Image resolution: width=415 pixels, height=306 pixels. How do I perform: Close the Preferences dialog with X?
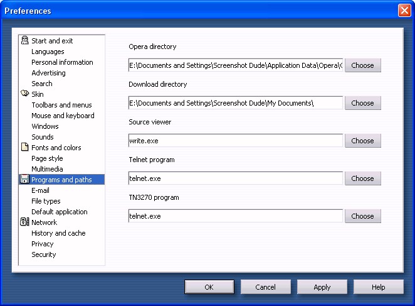404,10
